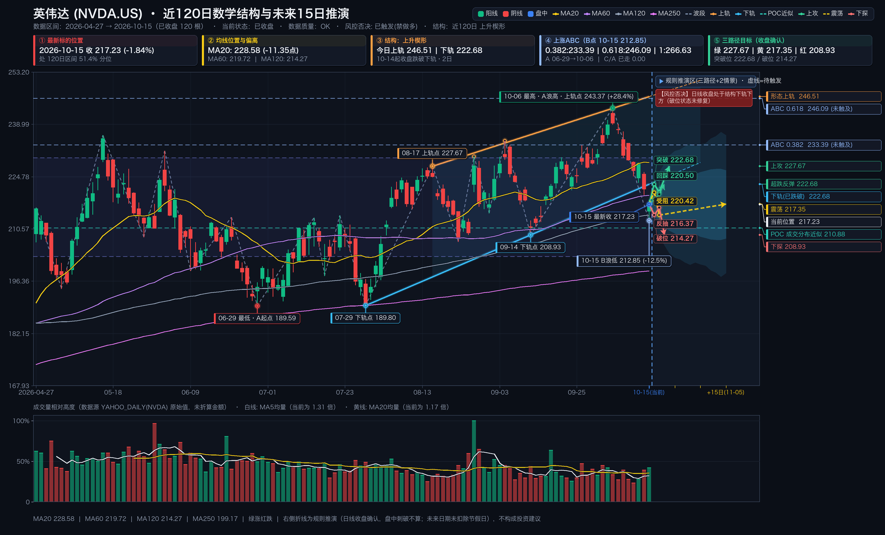Click the 形态上轨 246.51 side label
The height and width of the screenshot is (535, 885).
click(824, 96)
